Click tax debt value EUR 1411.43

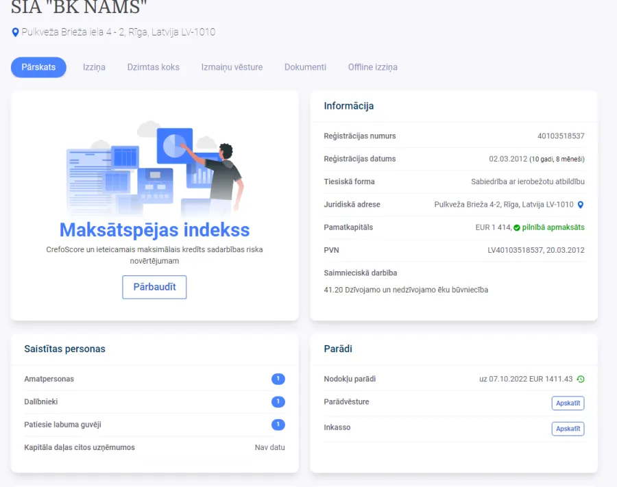pyautogui.click(x=551, y=379)
